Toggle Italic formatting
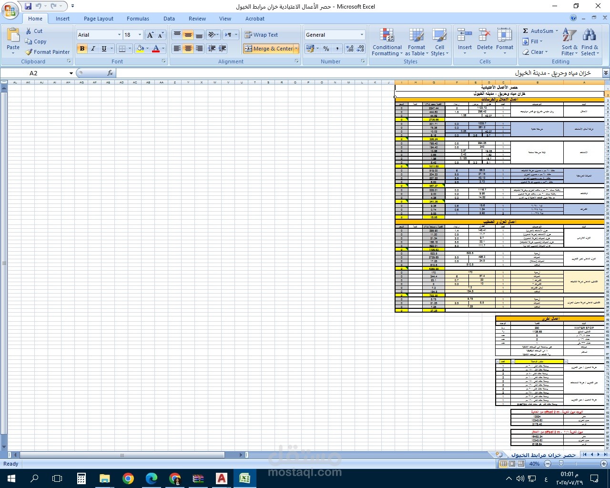Image resolution: width=610 pixels, height=488 pixels. [93, 49]
